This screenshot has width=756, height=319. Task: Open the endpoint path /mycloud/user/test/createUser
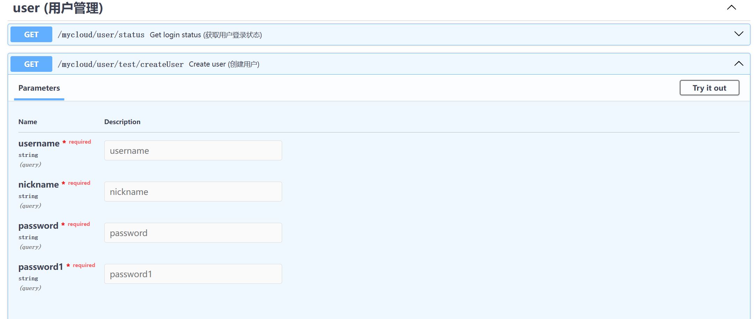[121, 64]
